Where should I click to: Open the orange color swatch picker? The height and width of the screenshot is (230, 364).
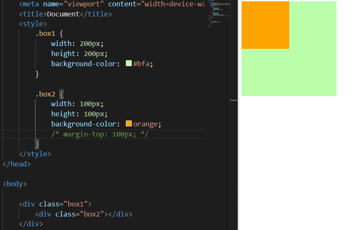[x=129, y=123]
